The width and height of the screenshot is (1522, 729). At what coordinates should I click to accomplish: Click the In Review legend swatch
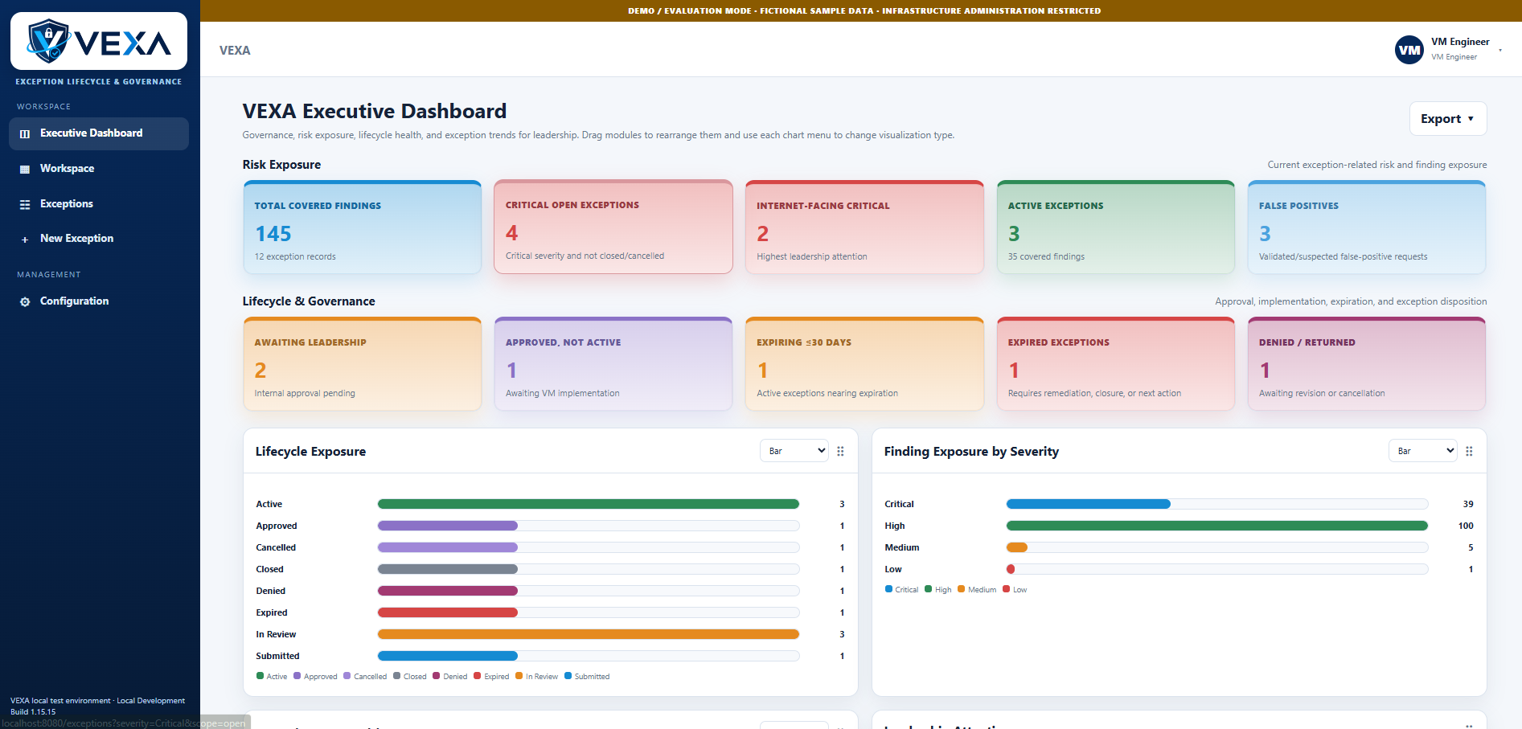[x=519, y=676]
